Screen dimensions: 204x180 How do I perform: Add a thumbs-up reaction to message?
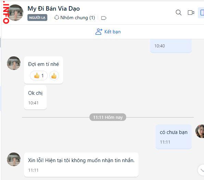click(54, 76)
